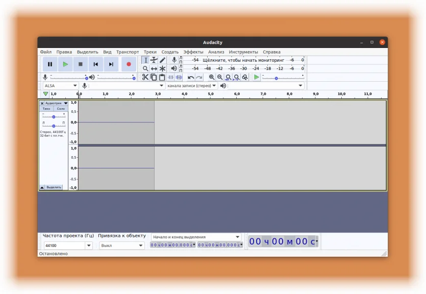Open the Аудиотрек track dropdown menu

point(56,103)
